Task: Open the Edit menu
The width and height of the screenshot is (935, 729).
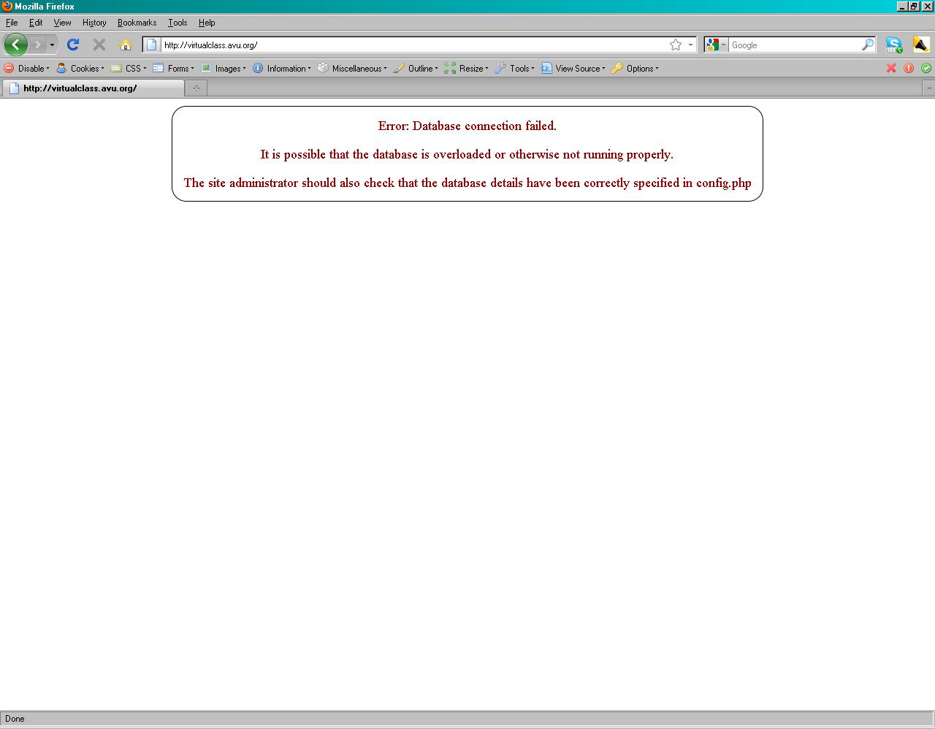Action: point(36,23)
